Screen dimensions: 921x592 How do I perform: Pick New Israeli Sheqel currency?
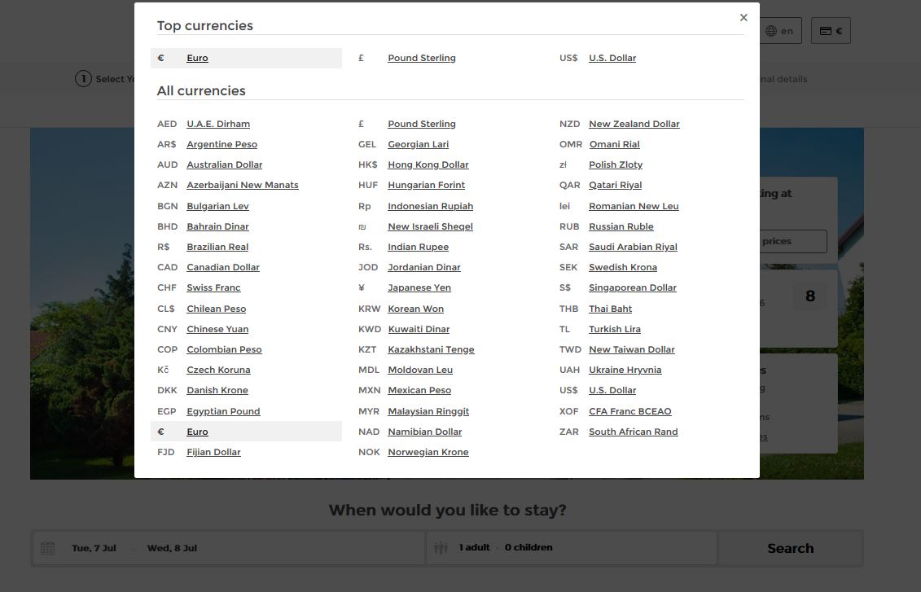point(430,227)
